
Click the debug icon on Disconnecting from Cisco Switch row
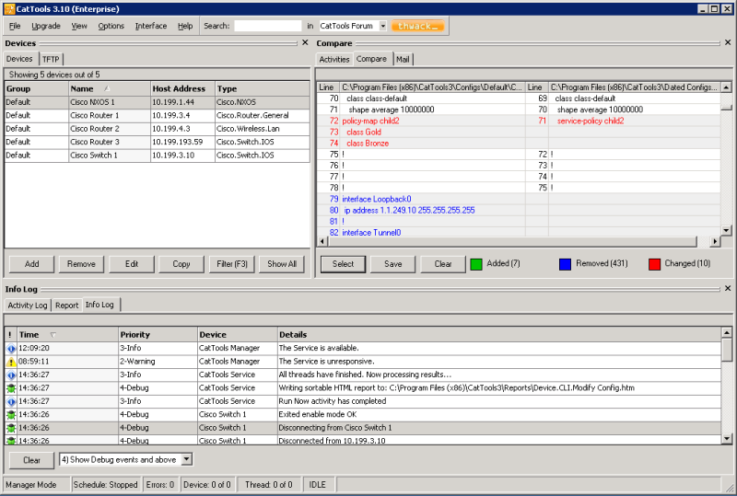pos(11,428)
